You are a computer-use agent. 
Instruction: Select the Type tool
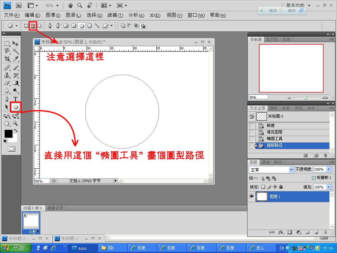15,99
